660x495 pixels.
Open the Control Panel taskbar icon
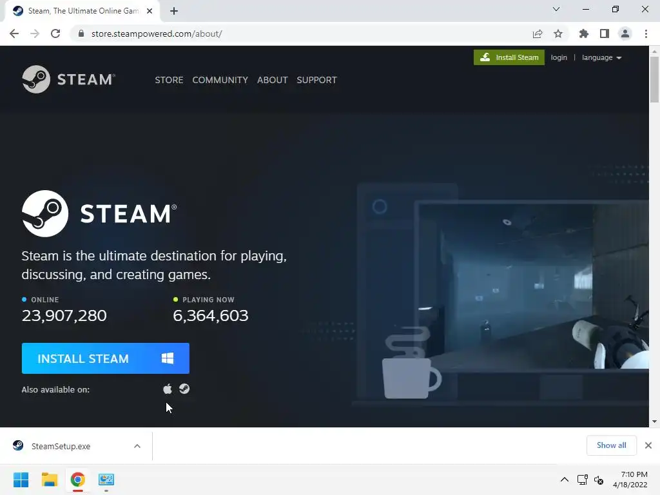[106, 480]
